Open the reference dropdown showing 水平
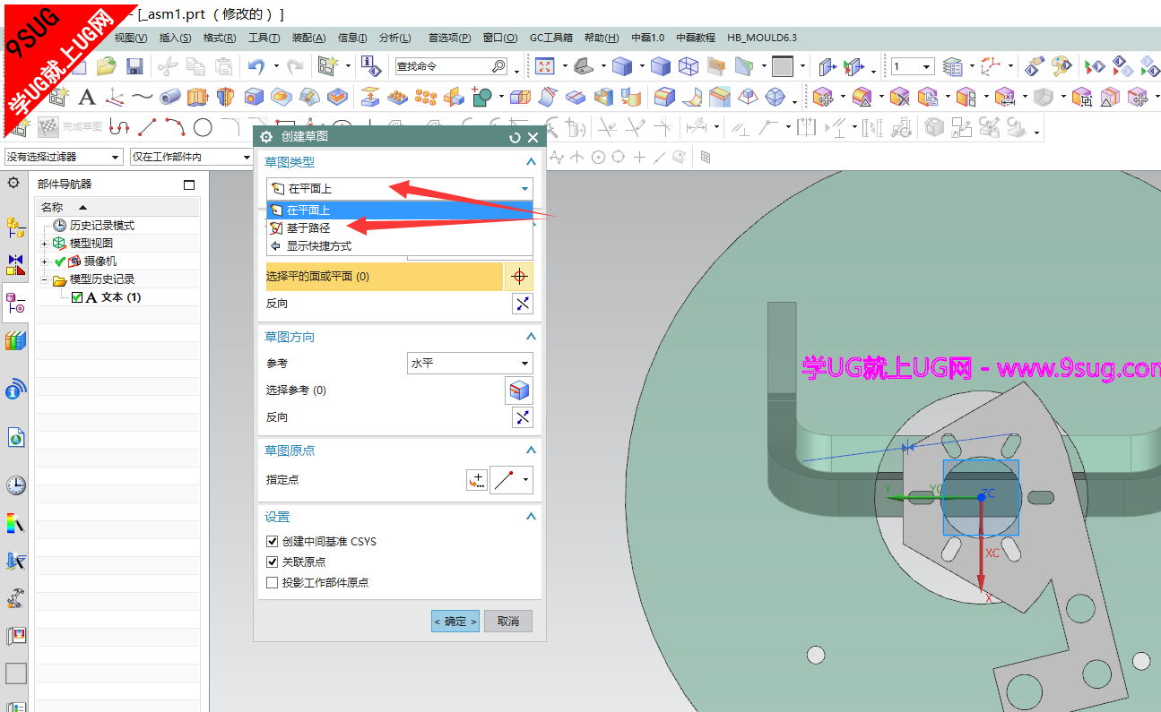Screen dimensions: 1161x712 (470, 364)
